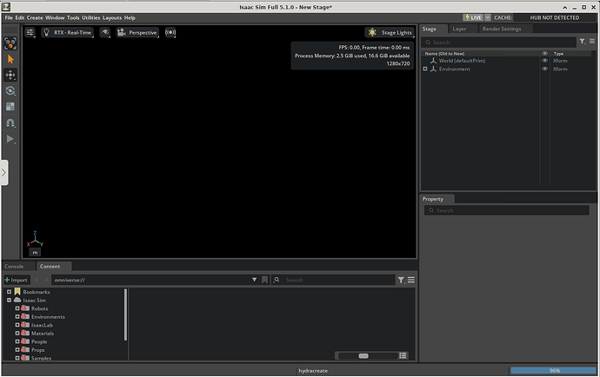
Task: Open the Tools menu
Action: point(73,17)
